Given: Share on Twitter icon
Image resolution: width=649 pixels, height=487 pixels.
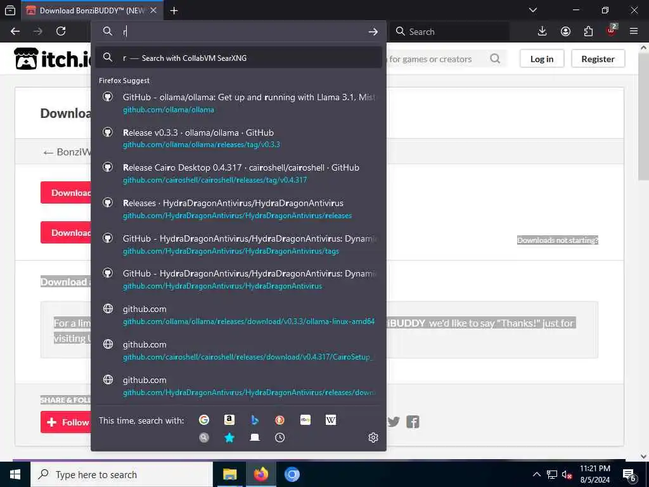Looking at the screenshot, I should (393, 422).
